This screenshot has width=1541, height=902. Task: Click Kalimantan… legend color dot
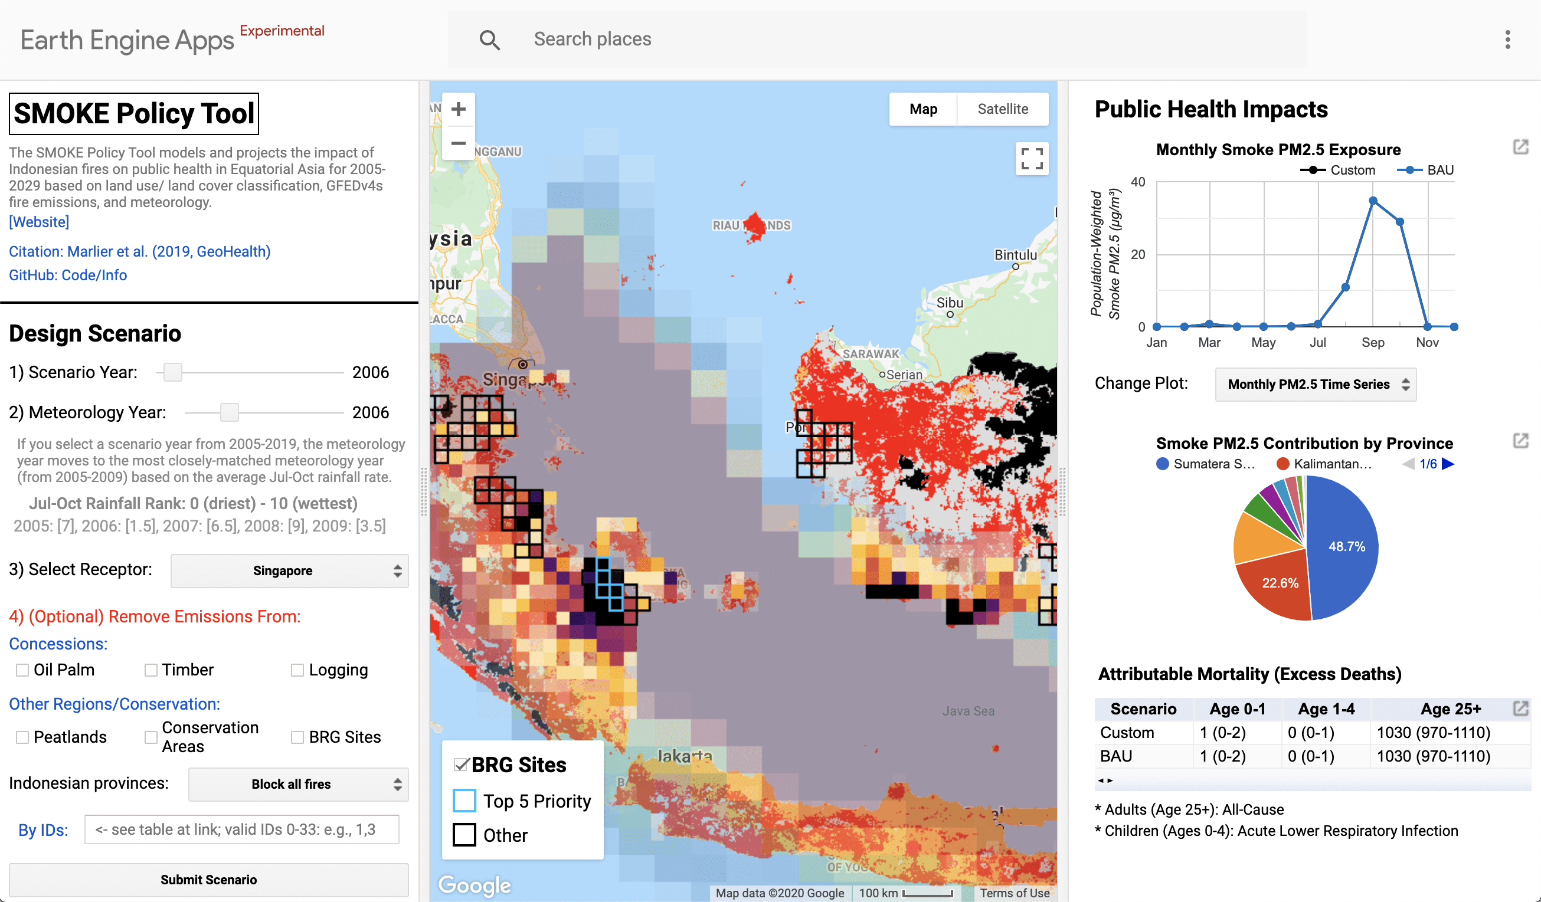(x=1283, y=464)
